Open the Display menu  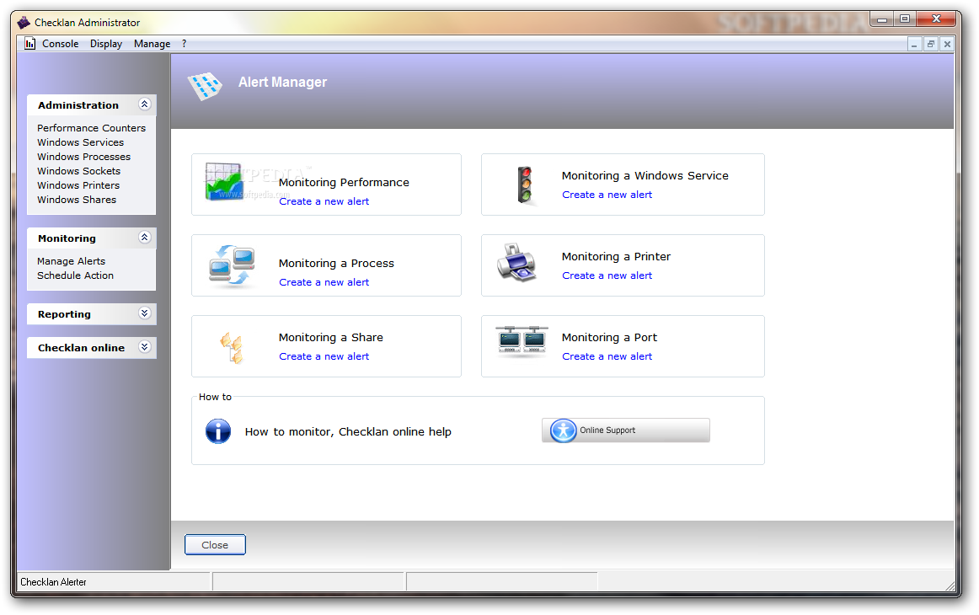106,44
